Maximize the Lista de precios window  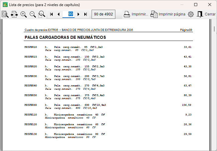(196, 5)
